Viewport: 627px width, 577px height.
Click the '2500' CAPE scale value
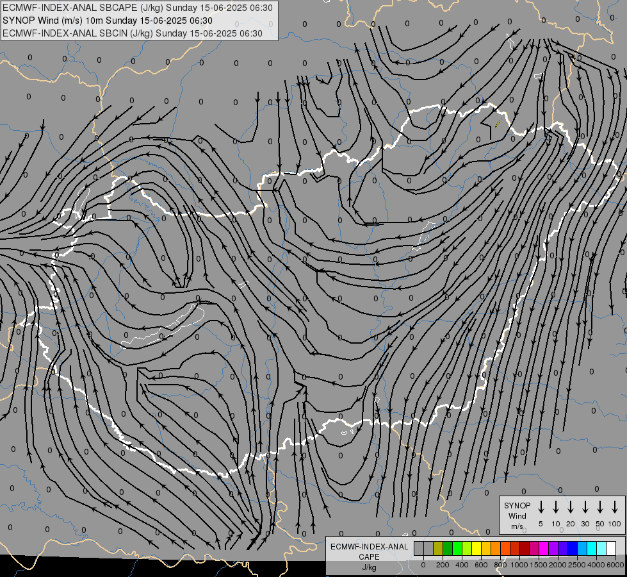[x=577, y=565]
